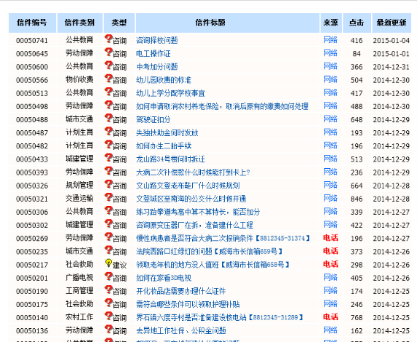This screenshot has height=342, width=417.
Task: Open the letter titled 咨询择校问题
Action: 157,41
